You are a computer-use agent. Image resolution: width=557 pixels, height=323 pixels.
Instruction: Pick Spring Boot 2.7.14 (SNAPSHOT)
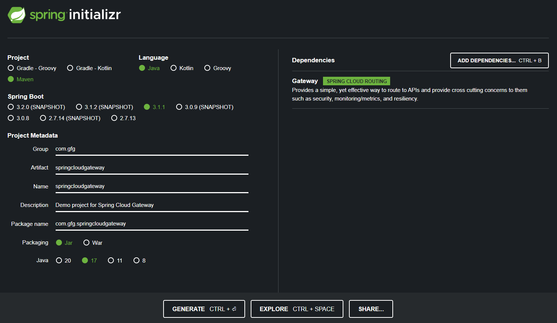[x=70, y=118]
